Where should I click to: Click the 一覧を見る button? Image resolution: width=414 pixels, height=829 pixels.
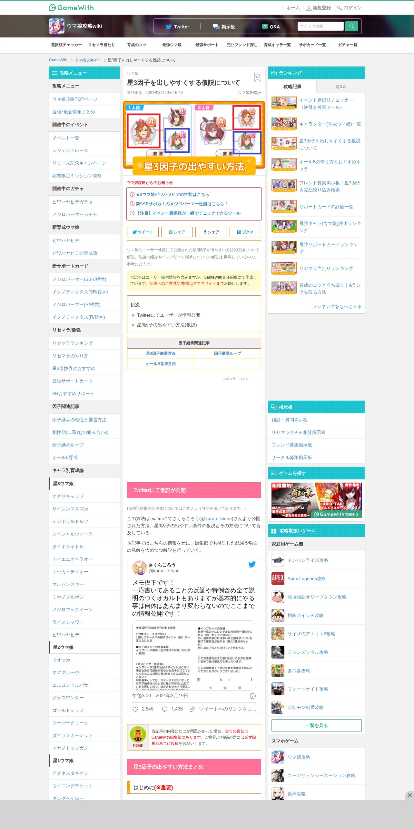pyautogui.click(x=317, y=725)
